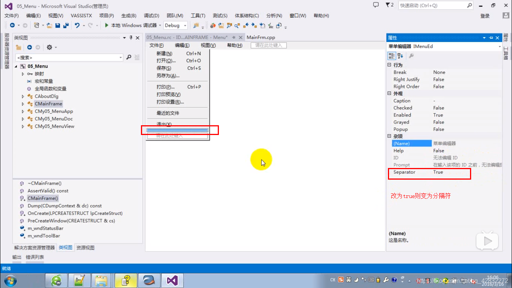512x288 pixels.
Task: Open VASSISTX menu
Action: (81, 16)
